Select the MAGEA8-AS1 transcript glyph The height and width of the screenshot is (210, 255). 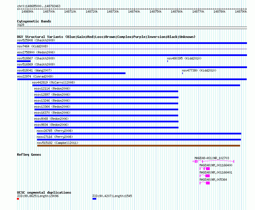(x=213, y=161)
